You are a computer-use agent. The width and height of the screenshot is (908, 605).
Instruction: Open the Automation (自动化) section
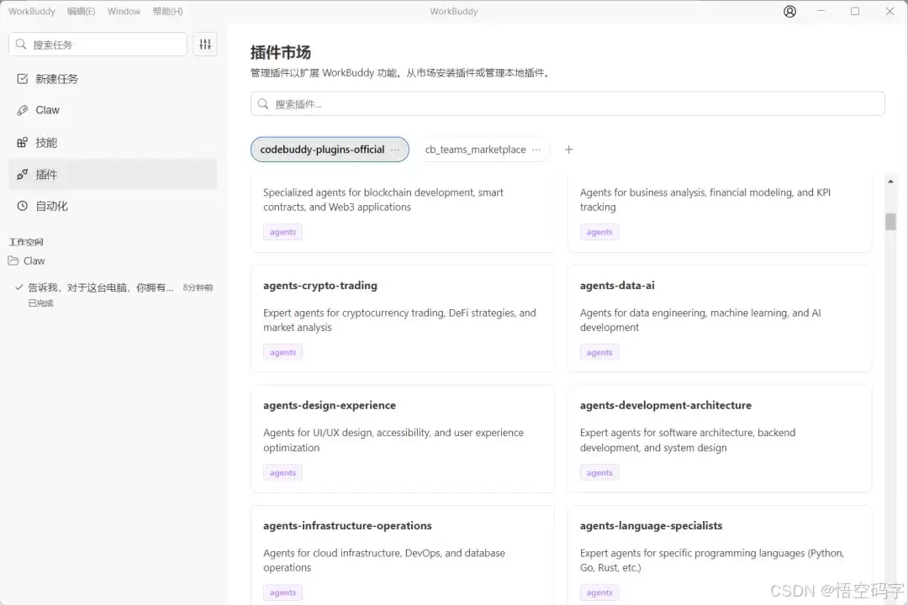[51, 206]
